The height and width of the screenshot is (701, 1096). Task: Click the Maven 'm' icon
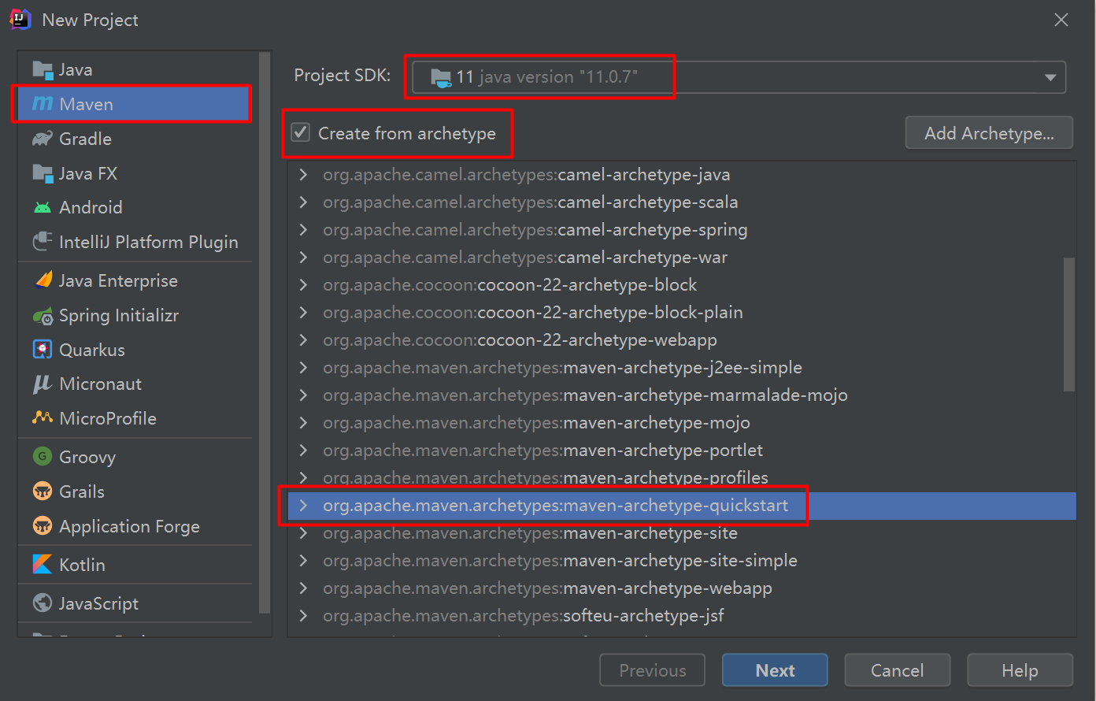point(43,104)
